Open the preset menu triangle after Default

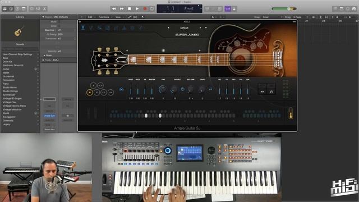pos(206,27)
